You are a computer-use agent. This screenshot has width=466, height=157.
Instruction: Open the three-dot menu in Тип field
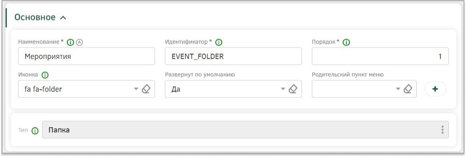point(442,130)
